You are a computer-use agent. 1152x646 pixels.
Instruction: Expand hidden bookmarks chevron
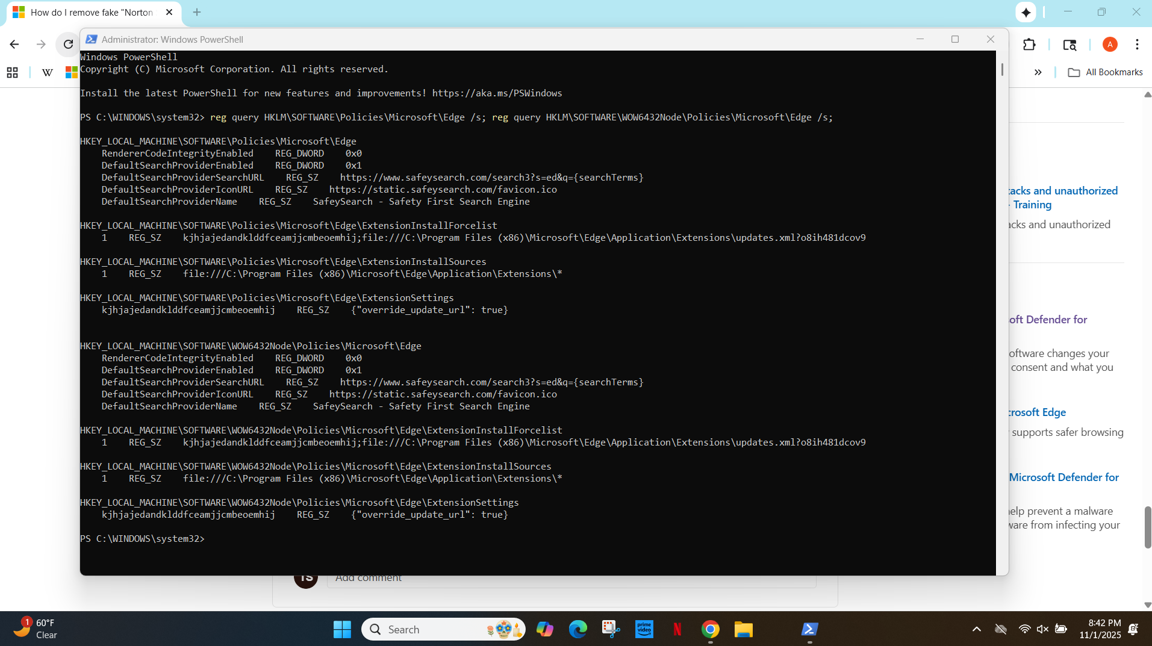1038,72
